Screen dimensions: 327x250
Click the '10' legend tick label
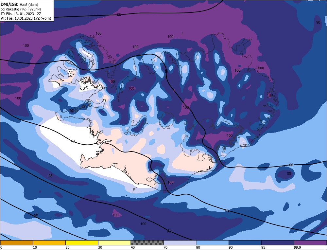pyautogui.click(x=35, y=247)
